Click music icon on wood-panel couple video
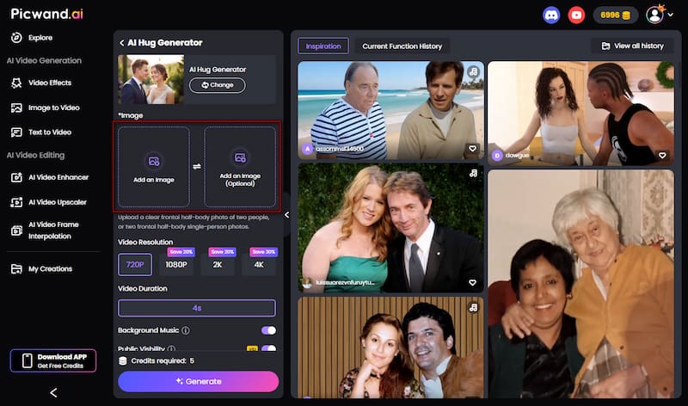The image size is (688, 406). point(473,307)
